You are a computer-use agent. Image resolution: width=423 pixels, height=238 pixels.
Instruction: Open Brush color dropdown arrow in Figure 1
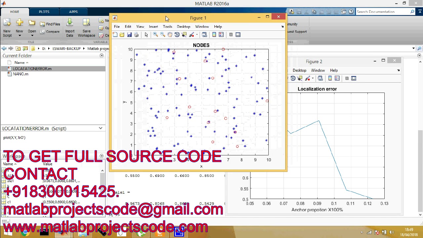click(197, 35)
